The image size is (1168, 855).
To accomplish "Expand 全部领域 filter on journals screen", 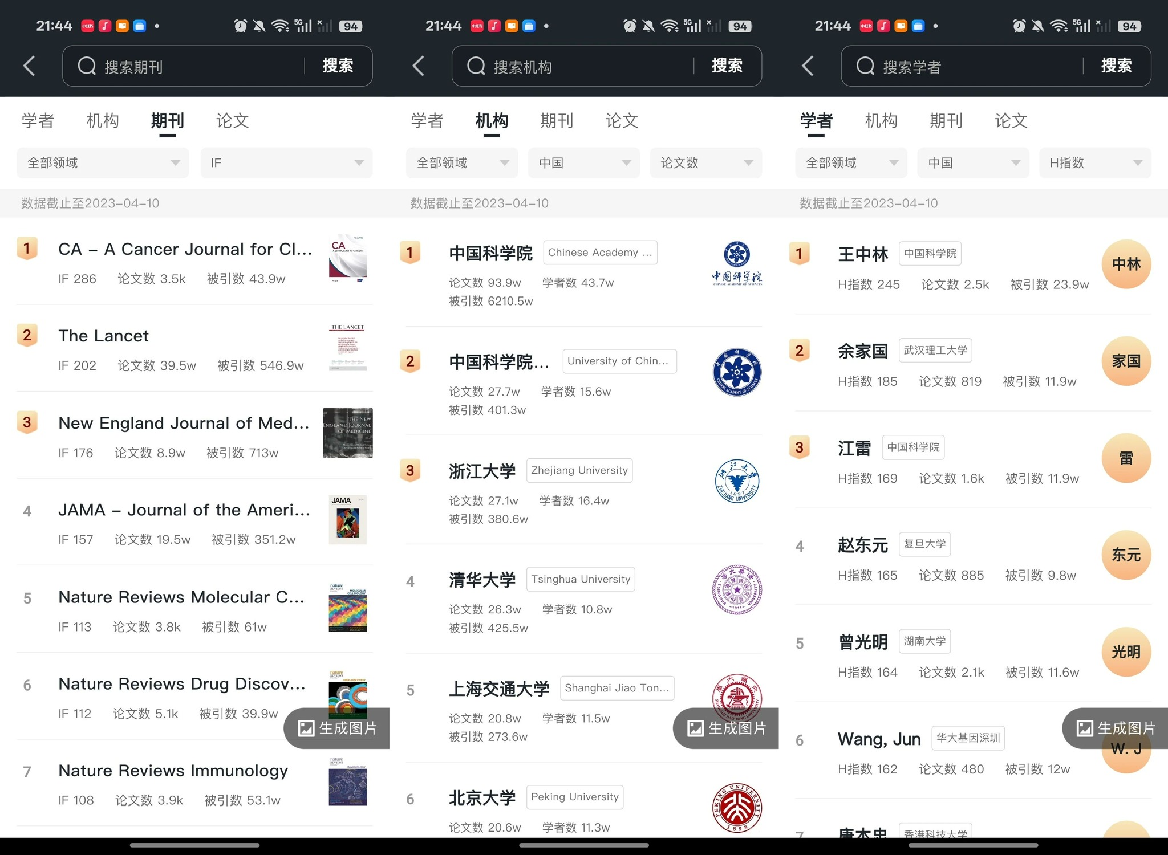I will click(x=103, y=163).
